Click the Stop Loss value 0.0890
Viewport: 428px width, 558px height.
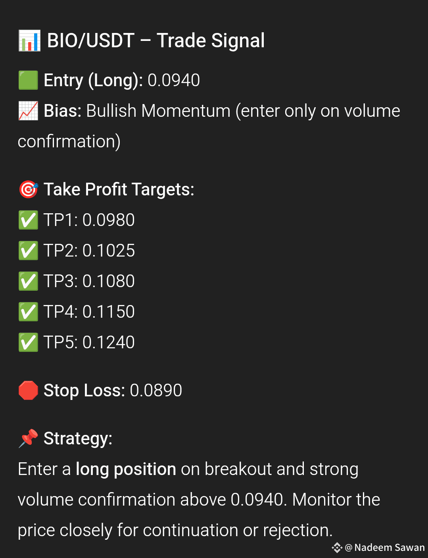pyautogui.click(x=156, y=390)
